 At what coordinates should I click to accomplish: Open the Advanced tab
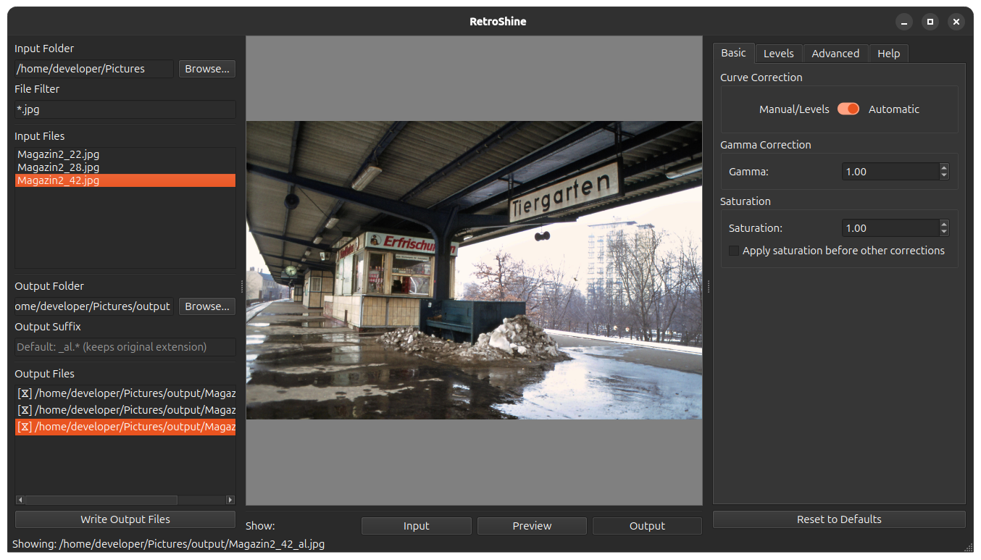coord(835,53)
